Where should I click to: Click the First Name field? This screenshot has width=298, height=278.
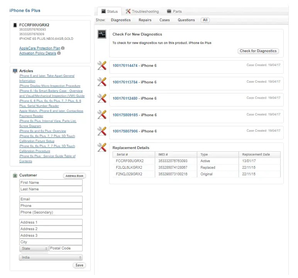click(51, 183)
